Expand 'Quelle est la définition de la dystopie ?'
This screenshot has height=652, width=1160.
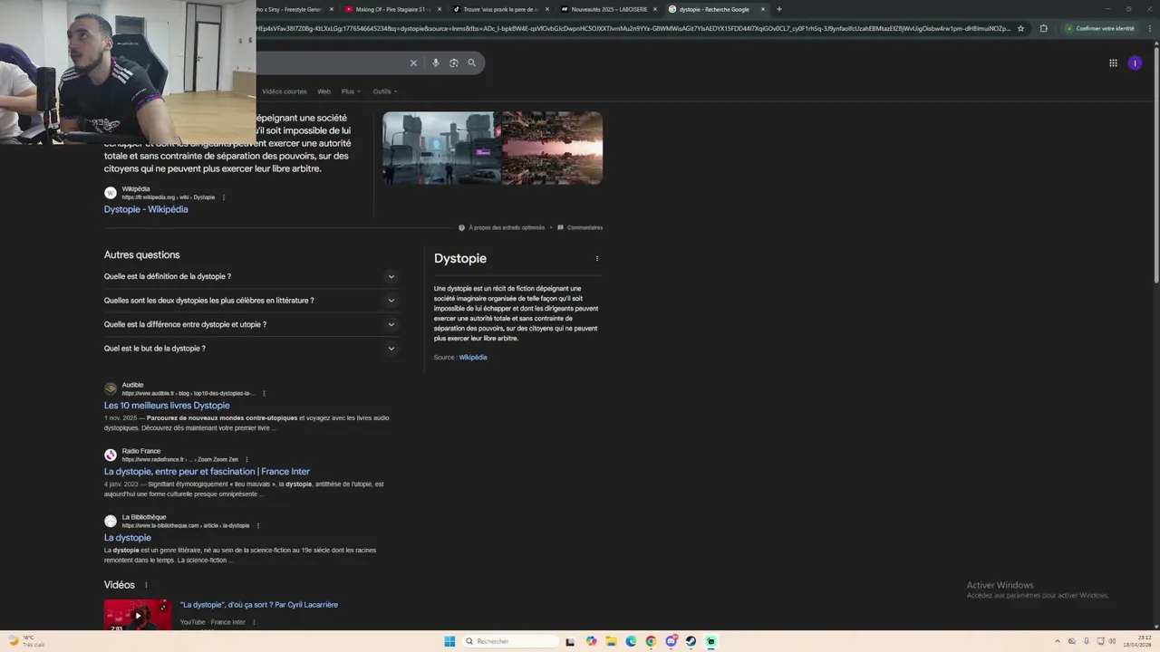click(250, 276)
